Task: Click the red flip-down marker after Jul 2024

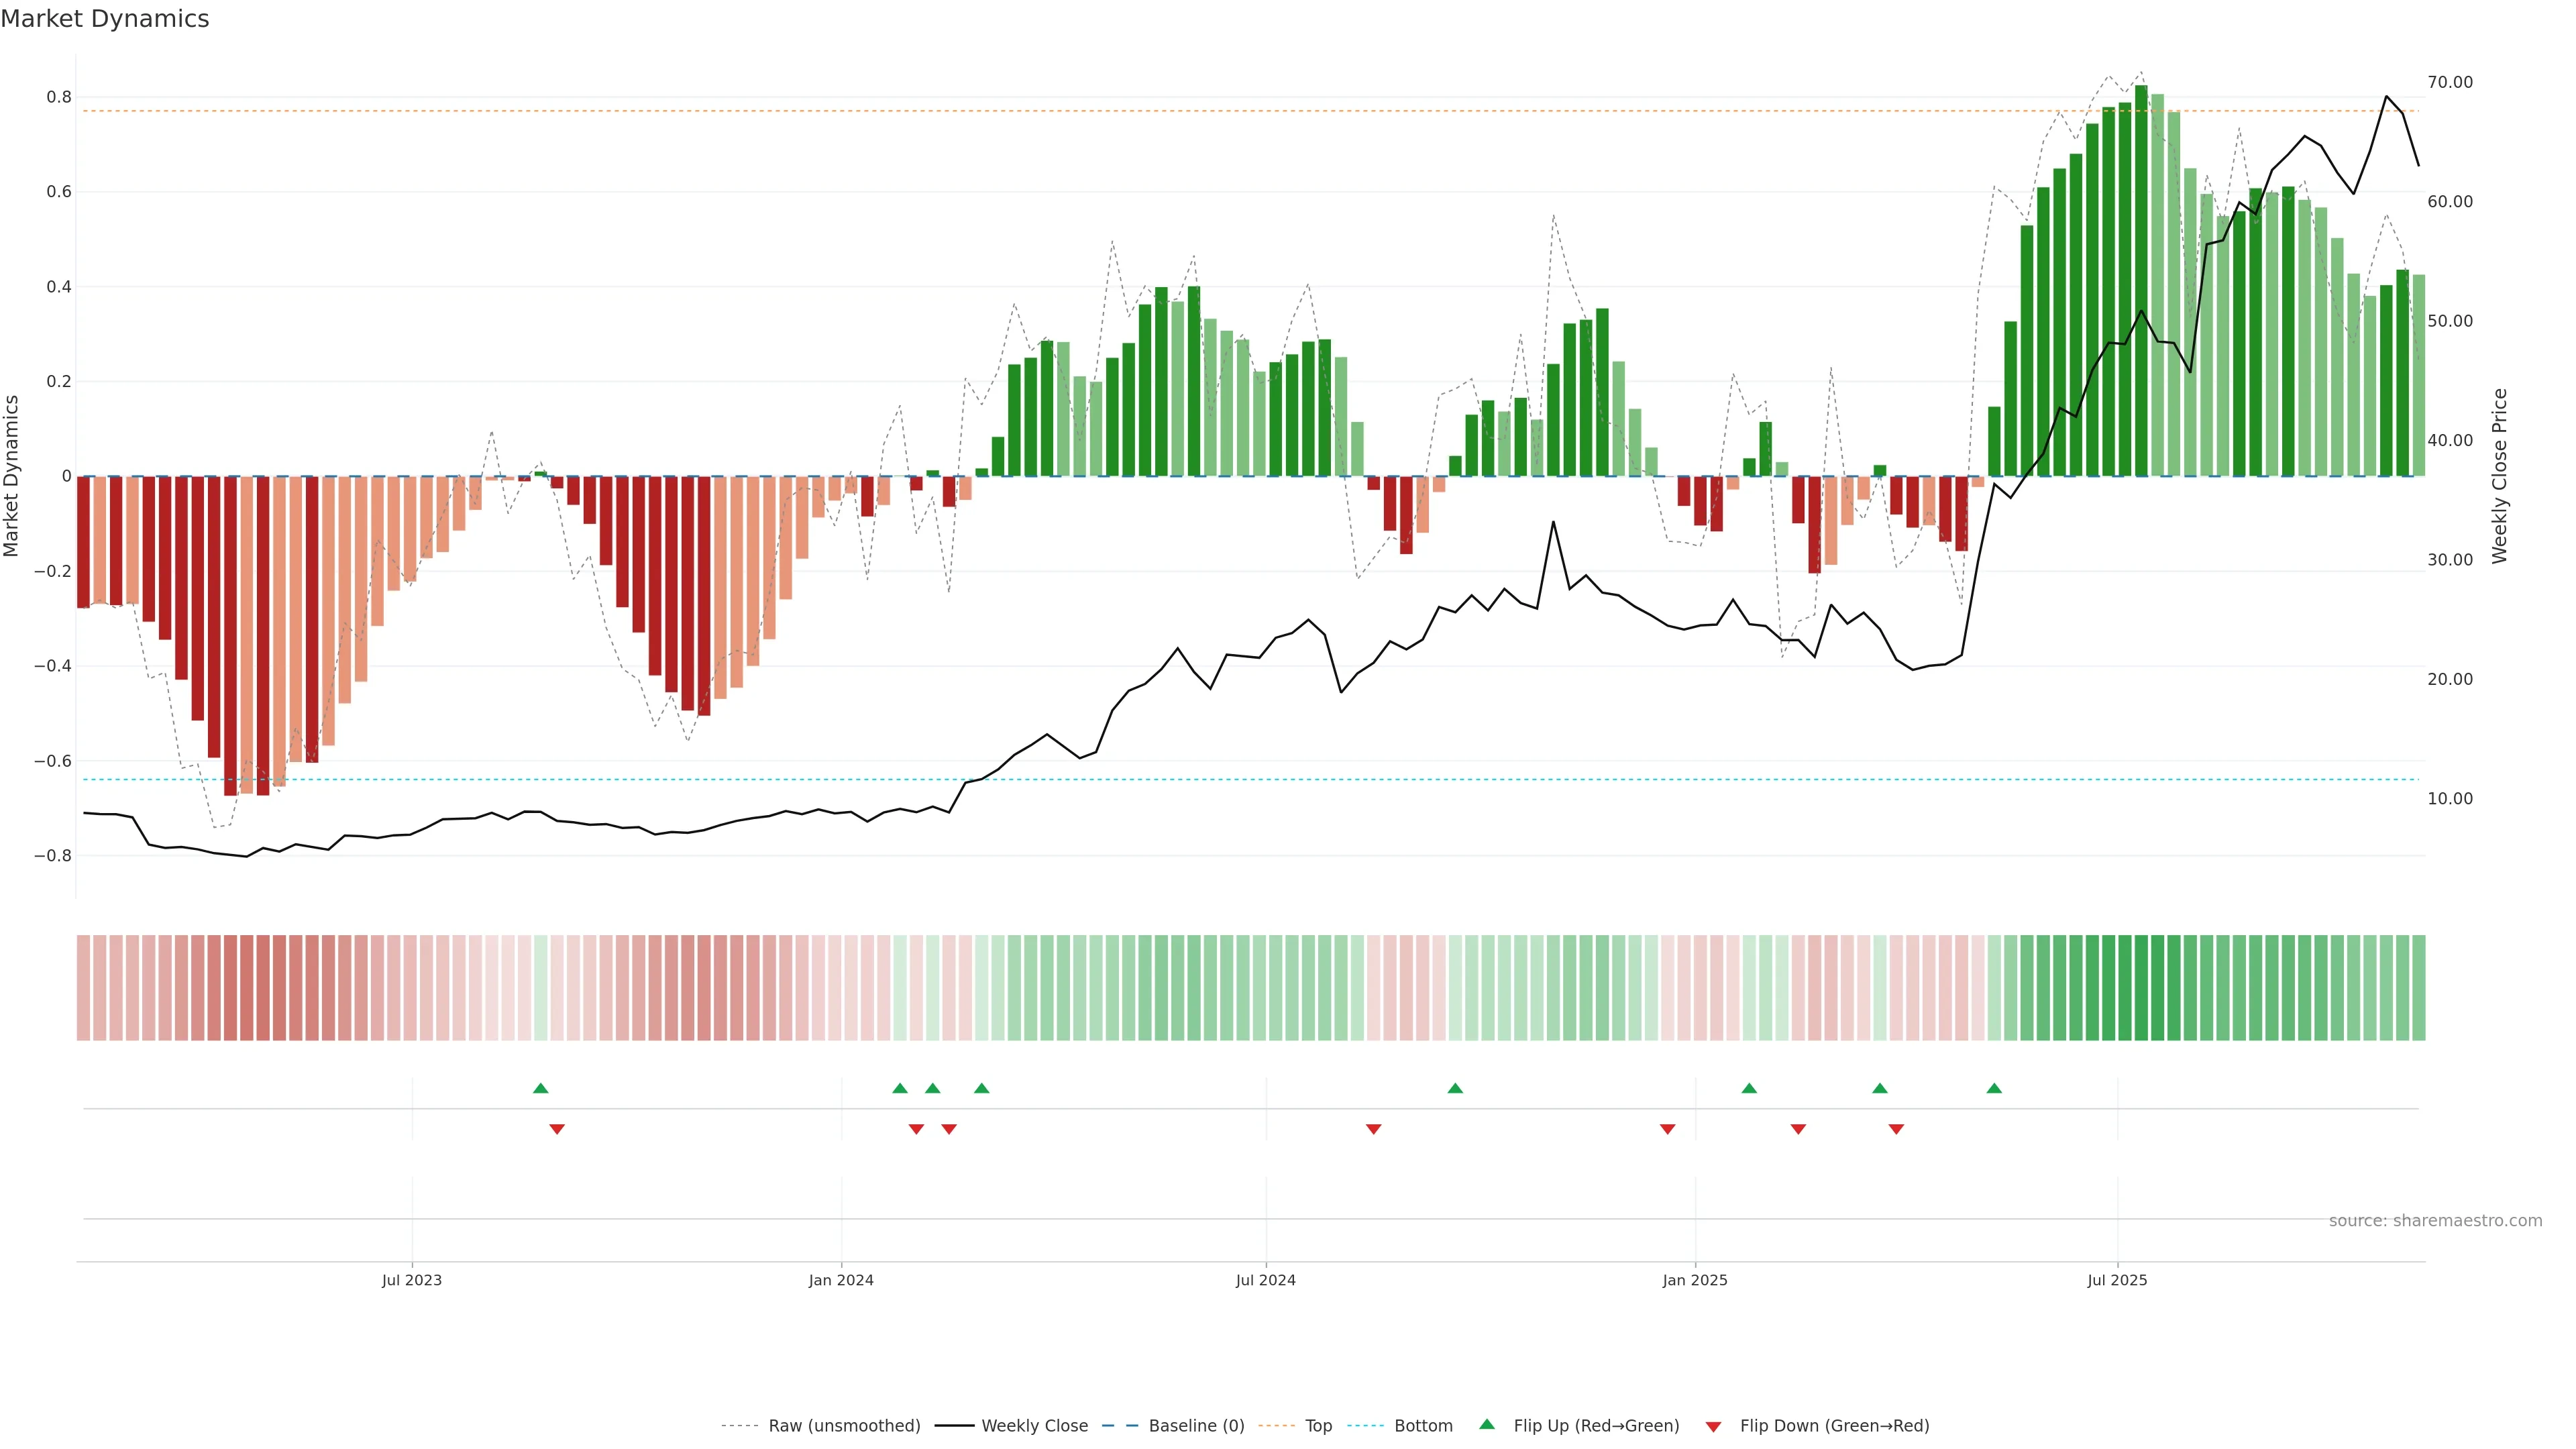Action: (x=1373, y=1129)
